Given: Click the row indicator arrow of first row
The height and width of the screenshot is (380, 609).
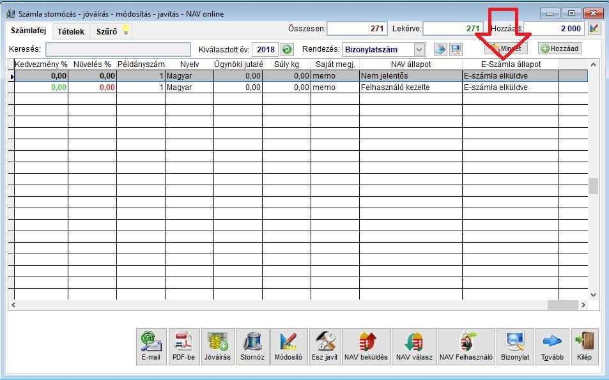Looking at the screenshot, I should 12,77.
